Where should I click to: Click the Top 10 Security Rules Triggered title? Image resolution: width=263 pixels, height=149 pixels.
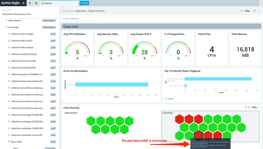pyautogui.click(x=182, y=71)
